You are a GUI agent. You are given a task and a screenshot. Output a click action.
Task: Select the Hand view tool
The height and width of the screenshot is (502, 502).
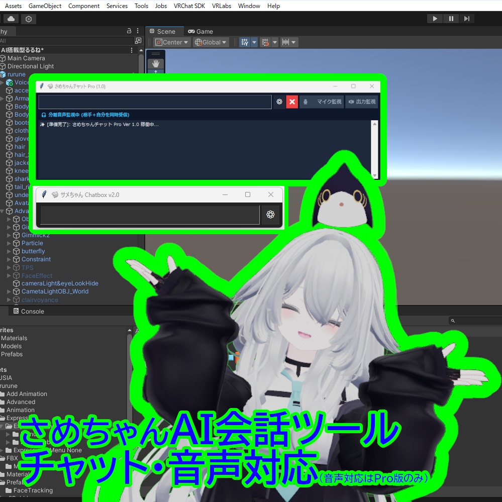pyautogui.click(x=156, y=63)
